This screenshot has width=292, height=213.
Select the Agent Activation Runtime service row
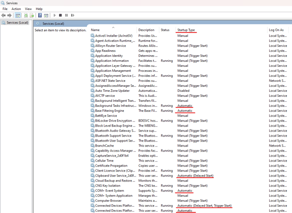(189, 41)
